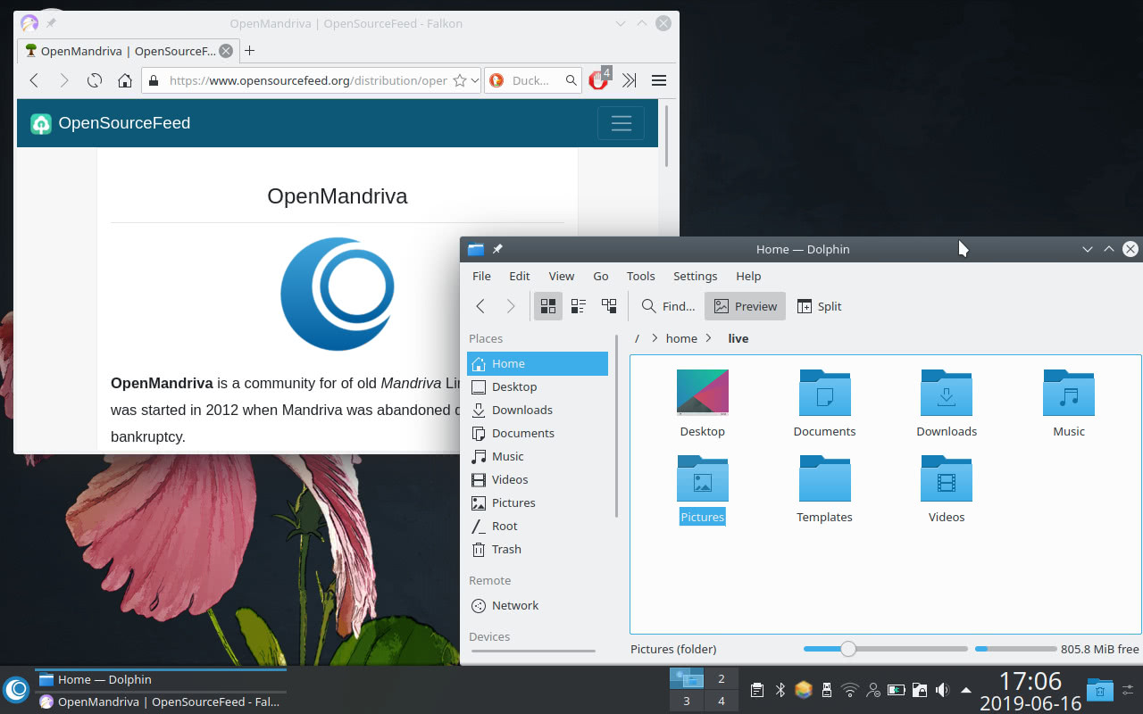
Task: Click root slash in Dolphin breadcrumb
Action: [x=637, y=338]
